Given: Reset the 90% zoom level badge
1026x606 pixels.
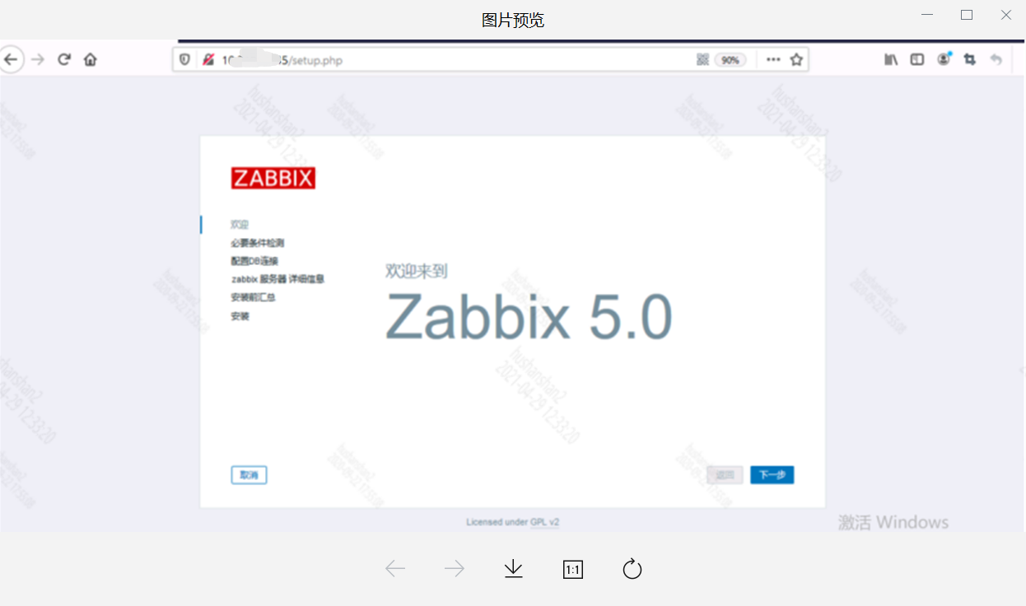Looking at the screenshot, I should pyautogui.click(x=730, y=60).
